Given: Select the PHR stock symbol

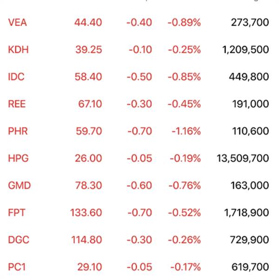Looking at the screenshot, I should [18, 131].
